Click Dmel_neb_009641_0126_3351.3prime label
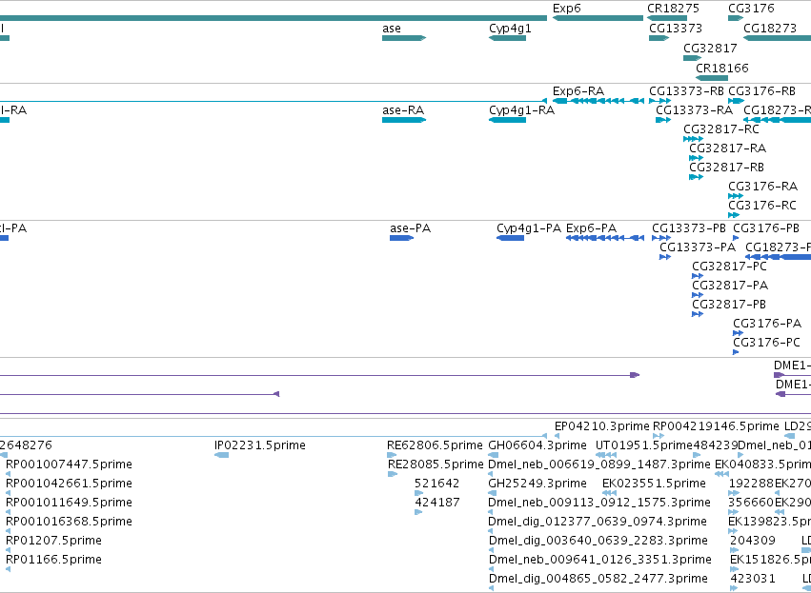Image resolution: width=811 pixels, height=593 pixels. (x=600, y=560)
